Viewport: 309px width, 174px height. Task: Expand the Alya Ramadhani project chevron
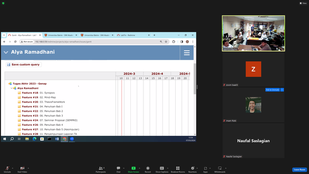[x=6, y=52]
